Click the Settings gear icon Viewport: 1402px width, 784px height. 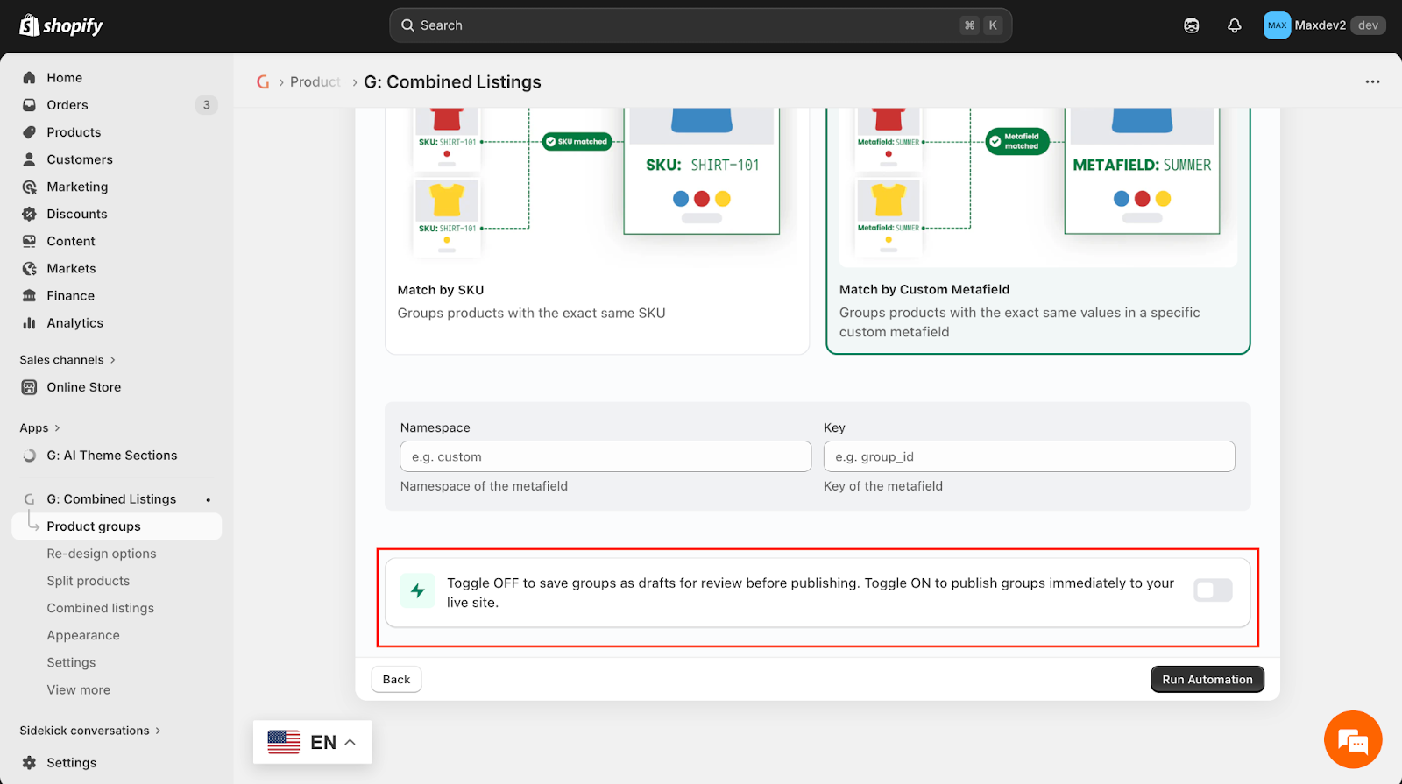point(29,763)
